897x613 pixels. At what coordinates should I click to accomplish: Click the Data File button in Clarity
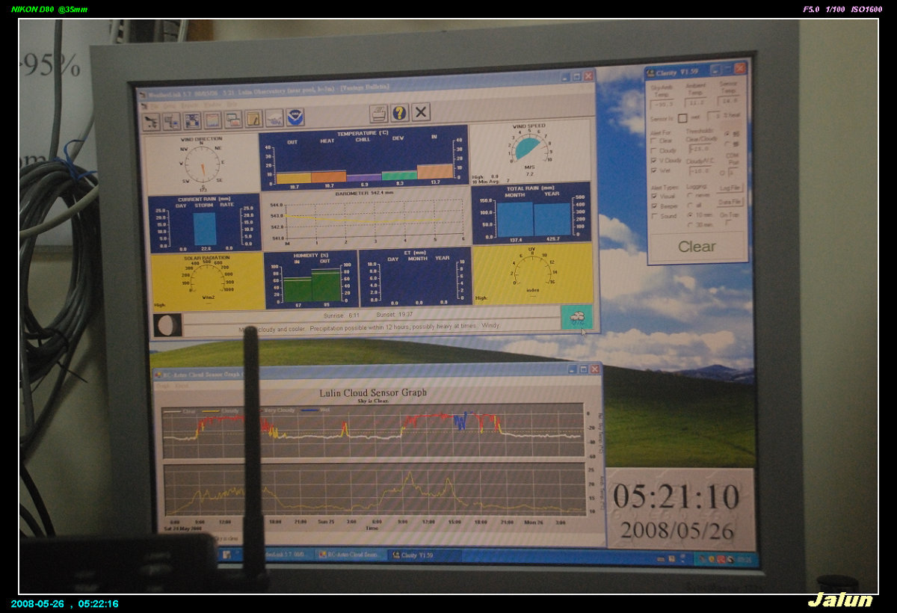(x=730, y=202)
